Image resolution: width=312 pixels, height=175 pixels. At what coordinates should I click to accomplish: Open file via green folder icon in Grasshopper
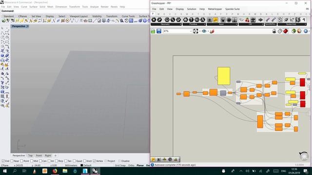(153, 31)
